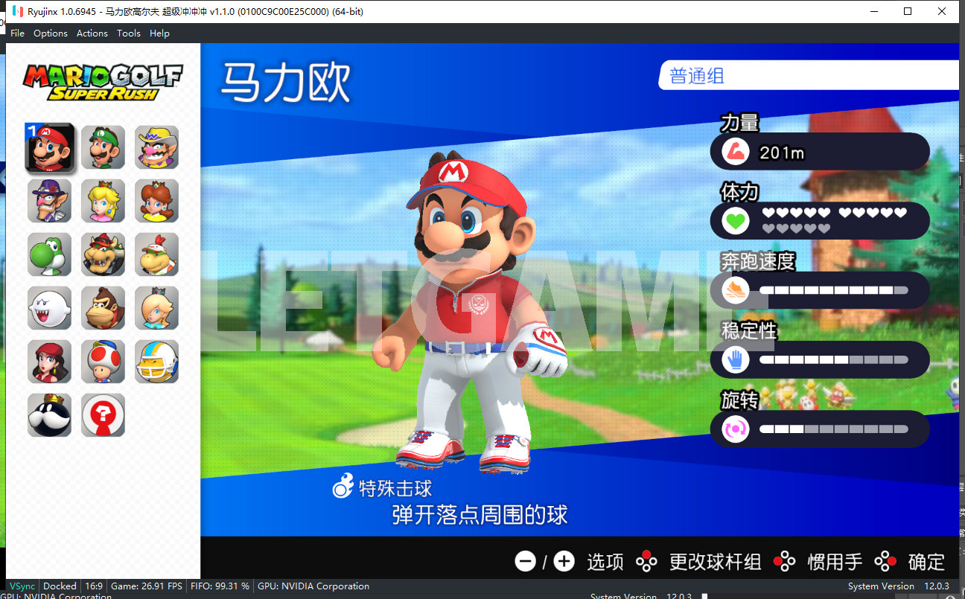Viewport: 965px width, 599px height.
Task: Select Yoshi character portrait
Action: pos(49,254)
